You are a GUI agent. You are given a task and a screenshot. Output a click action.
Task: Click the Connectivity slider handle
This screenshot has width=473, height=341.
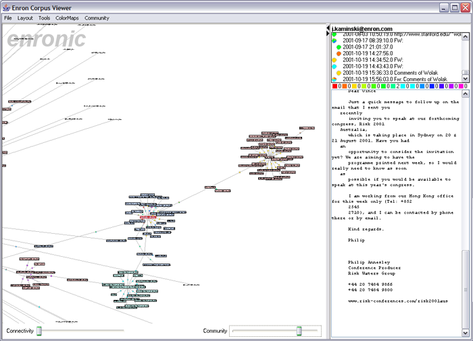click(39, 331)
